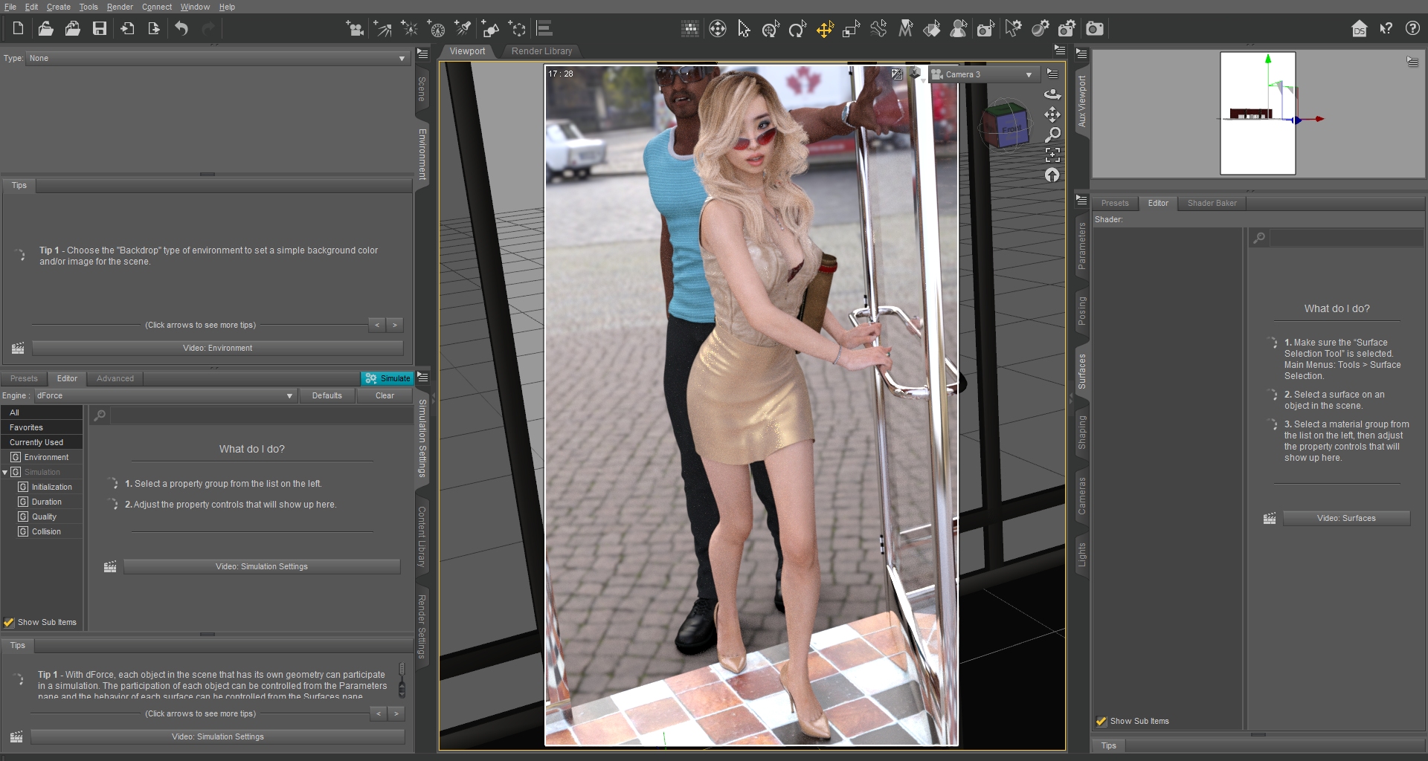Select the Rotate tool in toolbar

point(797,29)
